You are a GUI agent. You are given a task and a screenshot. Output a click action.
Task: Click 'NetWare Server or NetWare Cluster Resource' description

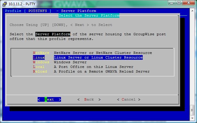103,53
